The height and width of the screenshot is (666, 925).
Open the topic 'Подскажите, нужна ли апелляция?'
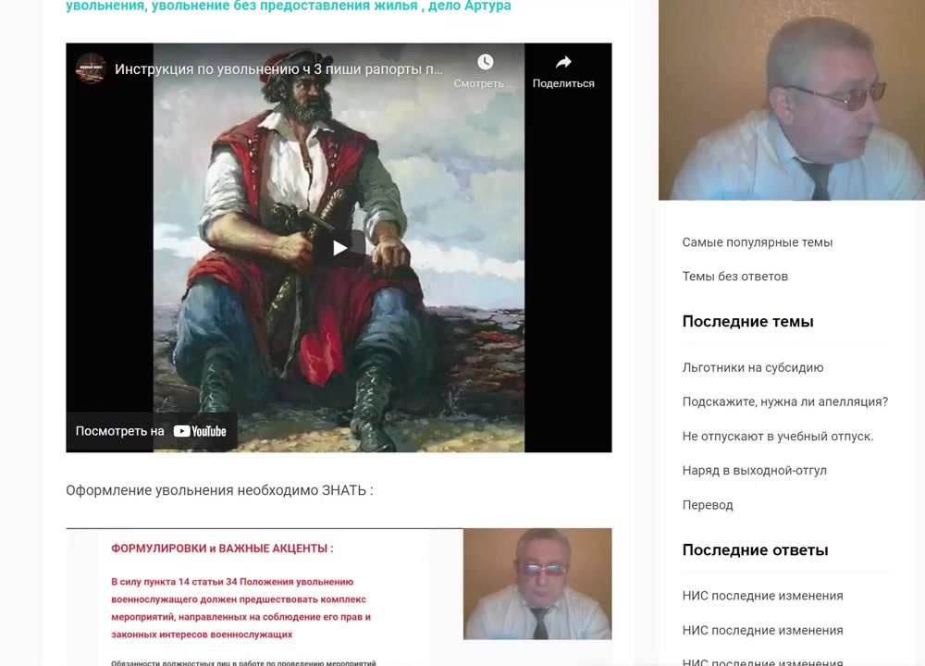pos(785,401)
